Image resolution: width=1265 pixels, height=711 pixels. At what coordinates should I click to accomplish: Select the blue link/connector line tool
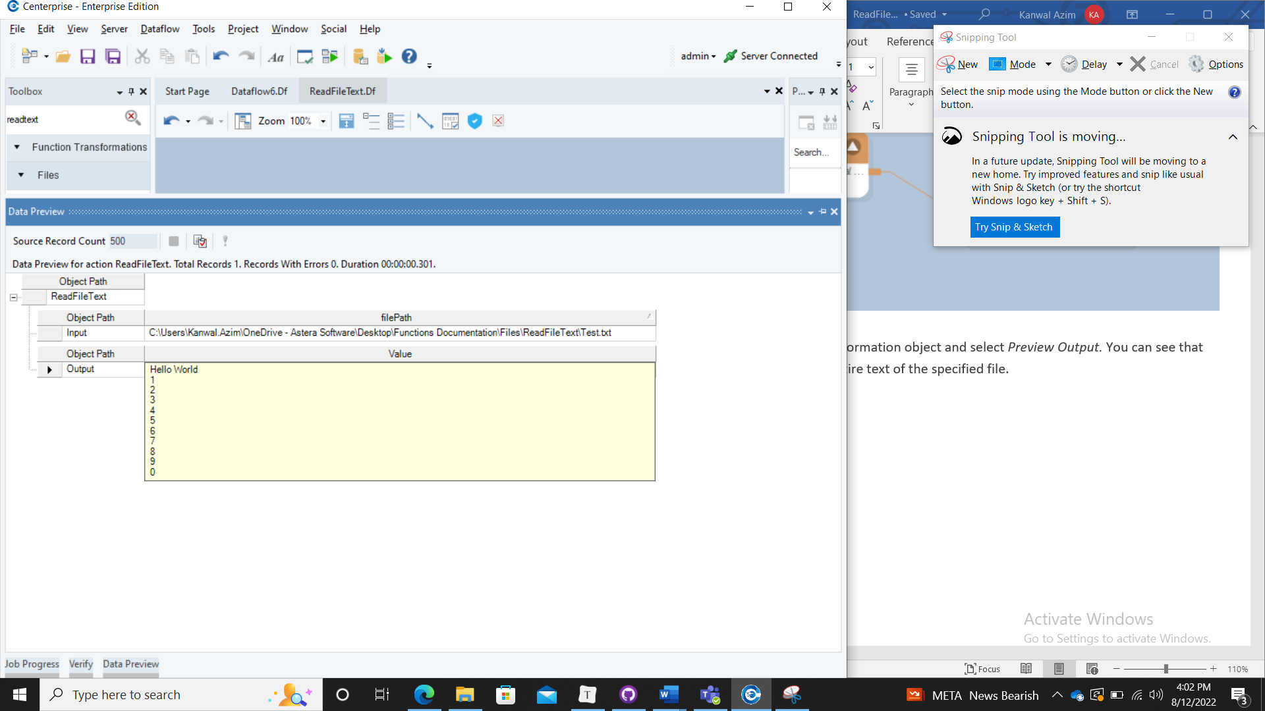[x=425, y=121]
